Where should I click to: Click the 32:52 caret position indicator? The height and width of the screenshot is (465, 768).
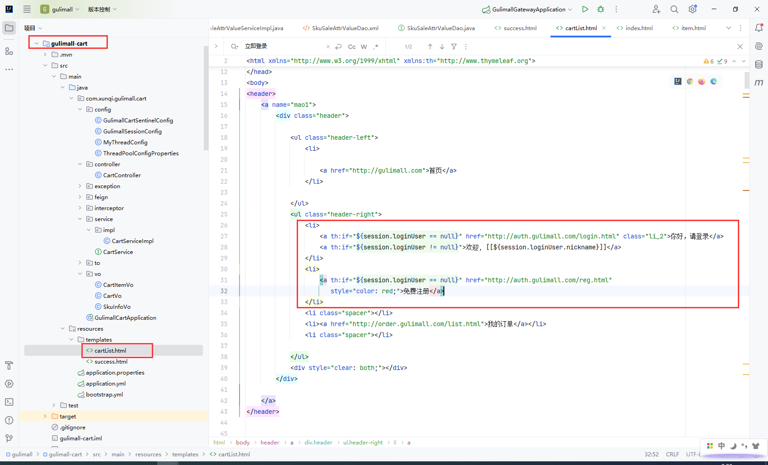point(651,454)
